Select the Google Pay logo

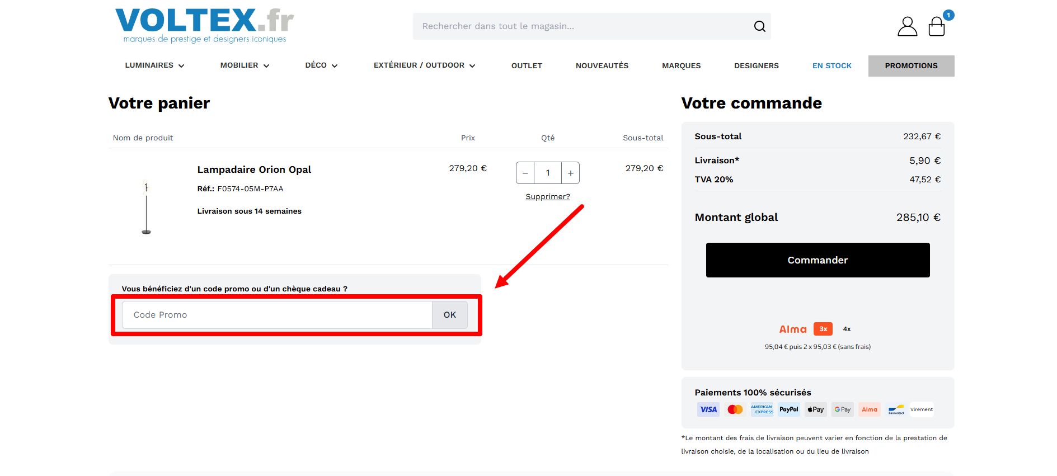coord(843,409)
